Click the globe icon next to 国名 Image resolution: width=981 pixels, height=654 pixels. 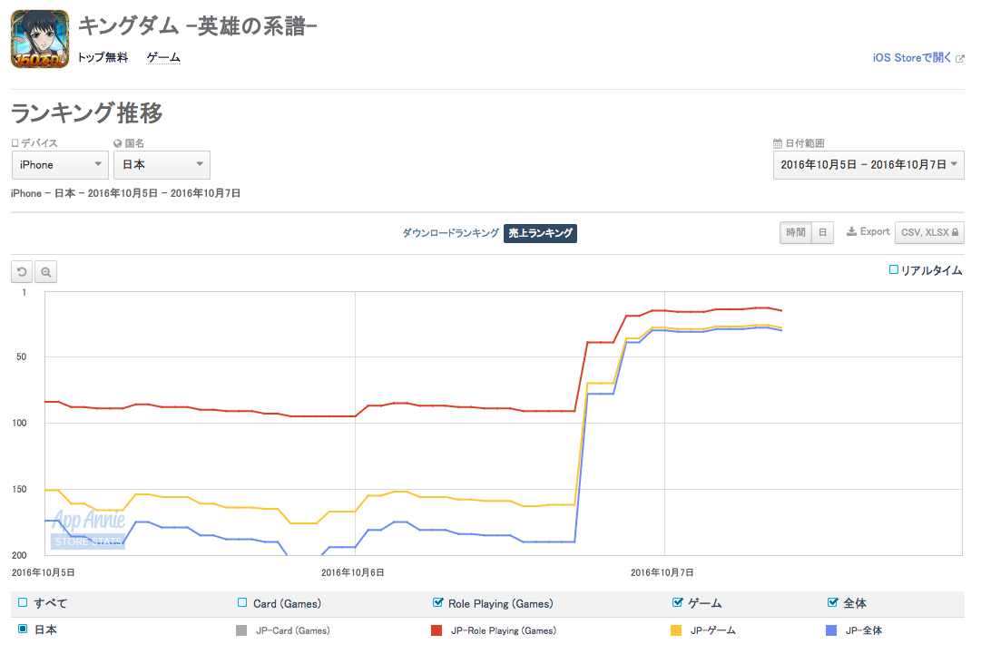(x=118, y=144)
